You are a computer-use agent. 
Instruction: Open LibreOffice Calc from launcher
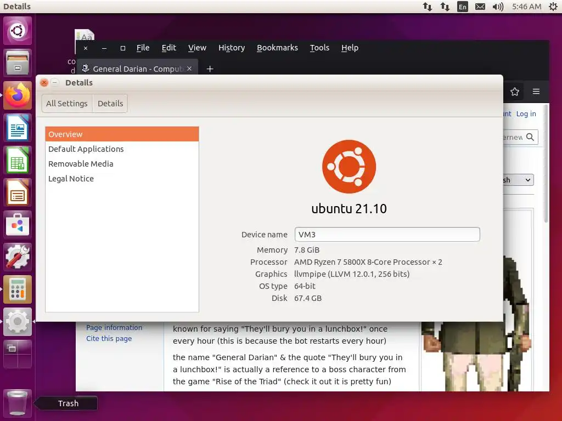pos(18,160)
